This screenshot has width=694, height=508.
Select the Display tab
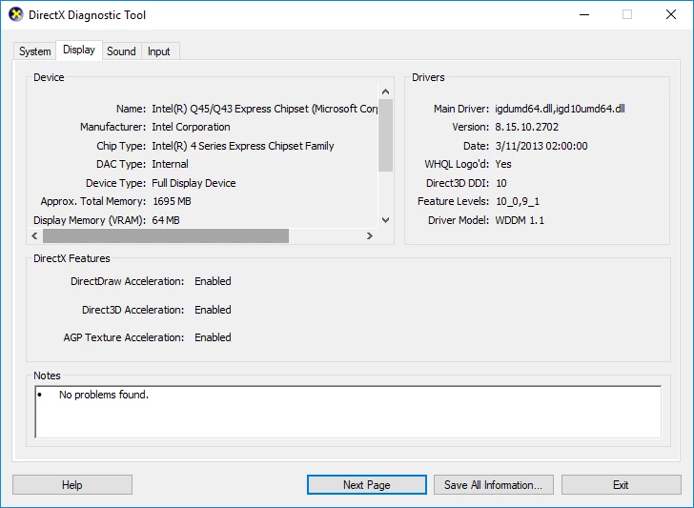79,50
